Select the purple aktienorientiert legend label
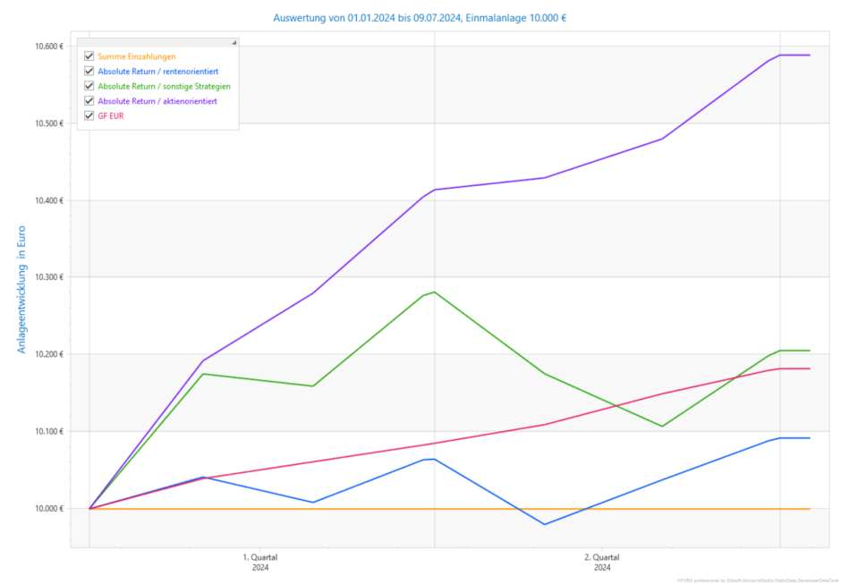Image resolution: width=841 pixels, height=584 pixels. pos(157,101)
